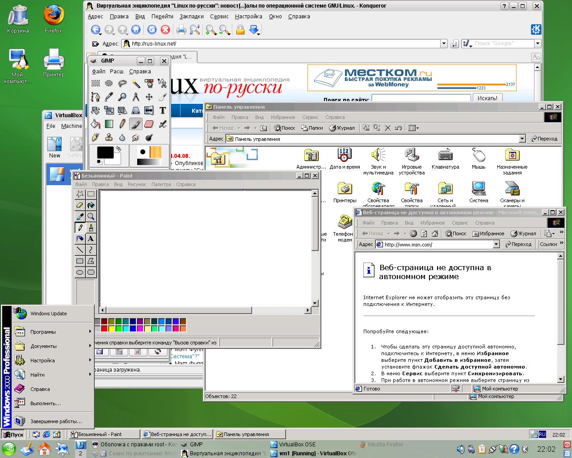The image size is (572, 458).
Task: Open Избранное menu in Internet Explorer menu bar
Action: click(x=432, y=223)
